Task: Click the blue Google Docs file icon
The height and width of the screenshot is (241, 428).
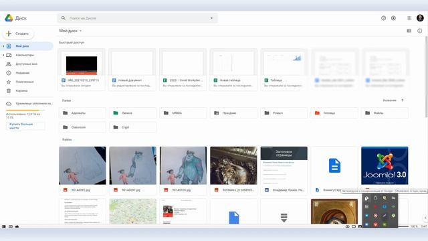Action: [x=334, y=165]
